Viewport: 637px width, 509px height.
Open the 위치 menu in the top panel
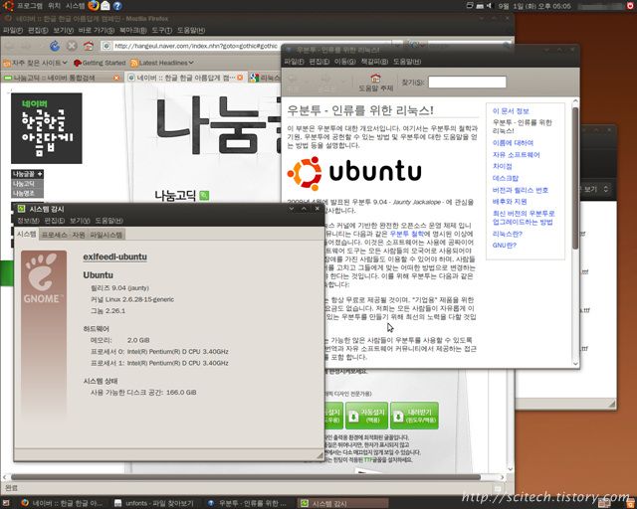pos(54,6)
